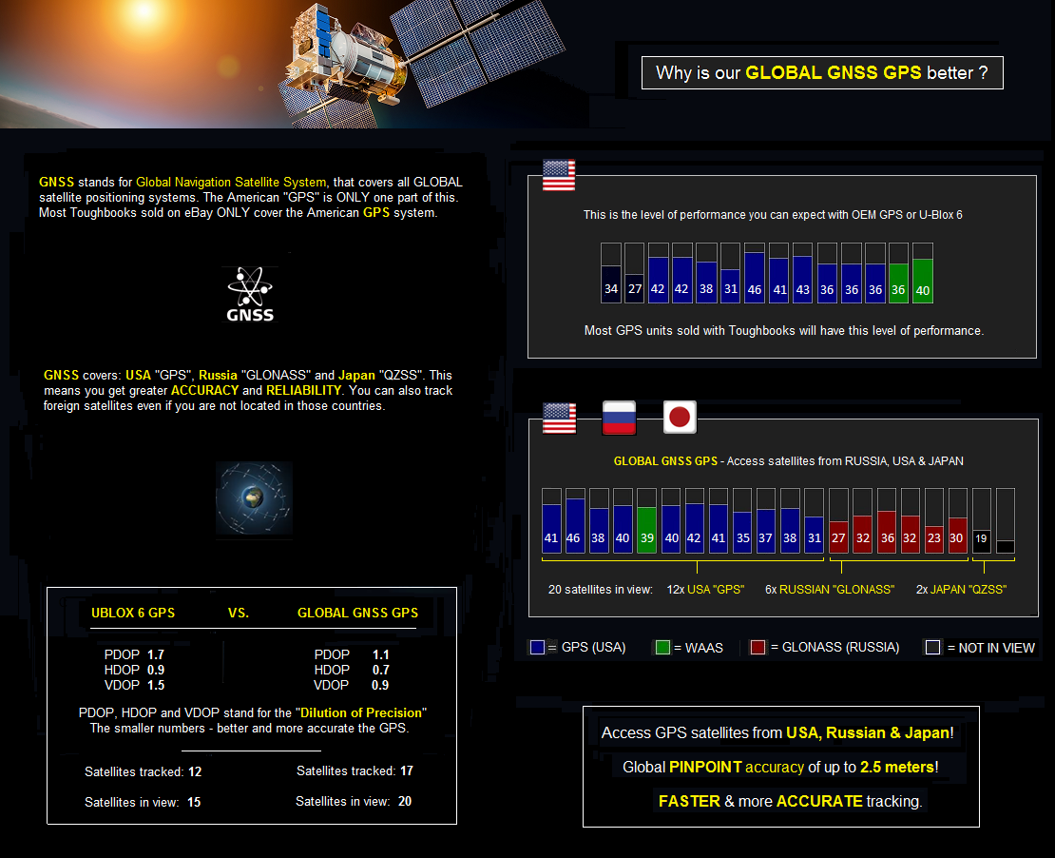Click the green bar labeled 39 in the Global GNSS chart
The image size is (1055, 858).
646,520
